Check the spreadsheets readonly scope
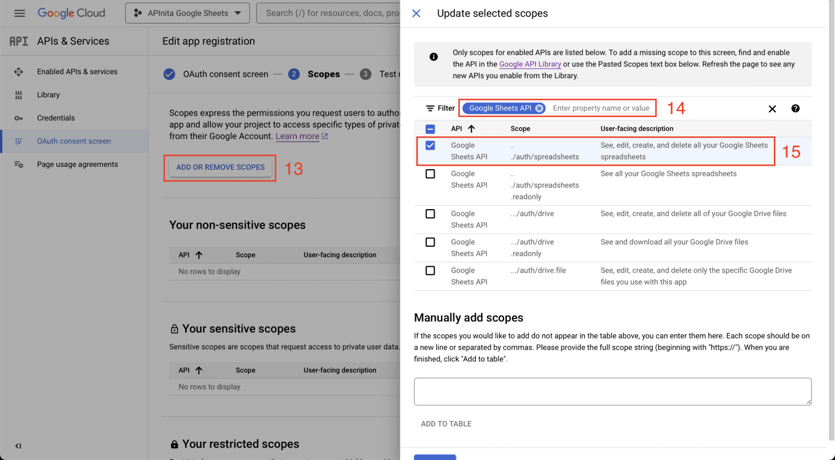The width and height of the screenshot is (835, 460). (x=430, y=173)
